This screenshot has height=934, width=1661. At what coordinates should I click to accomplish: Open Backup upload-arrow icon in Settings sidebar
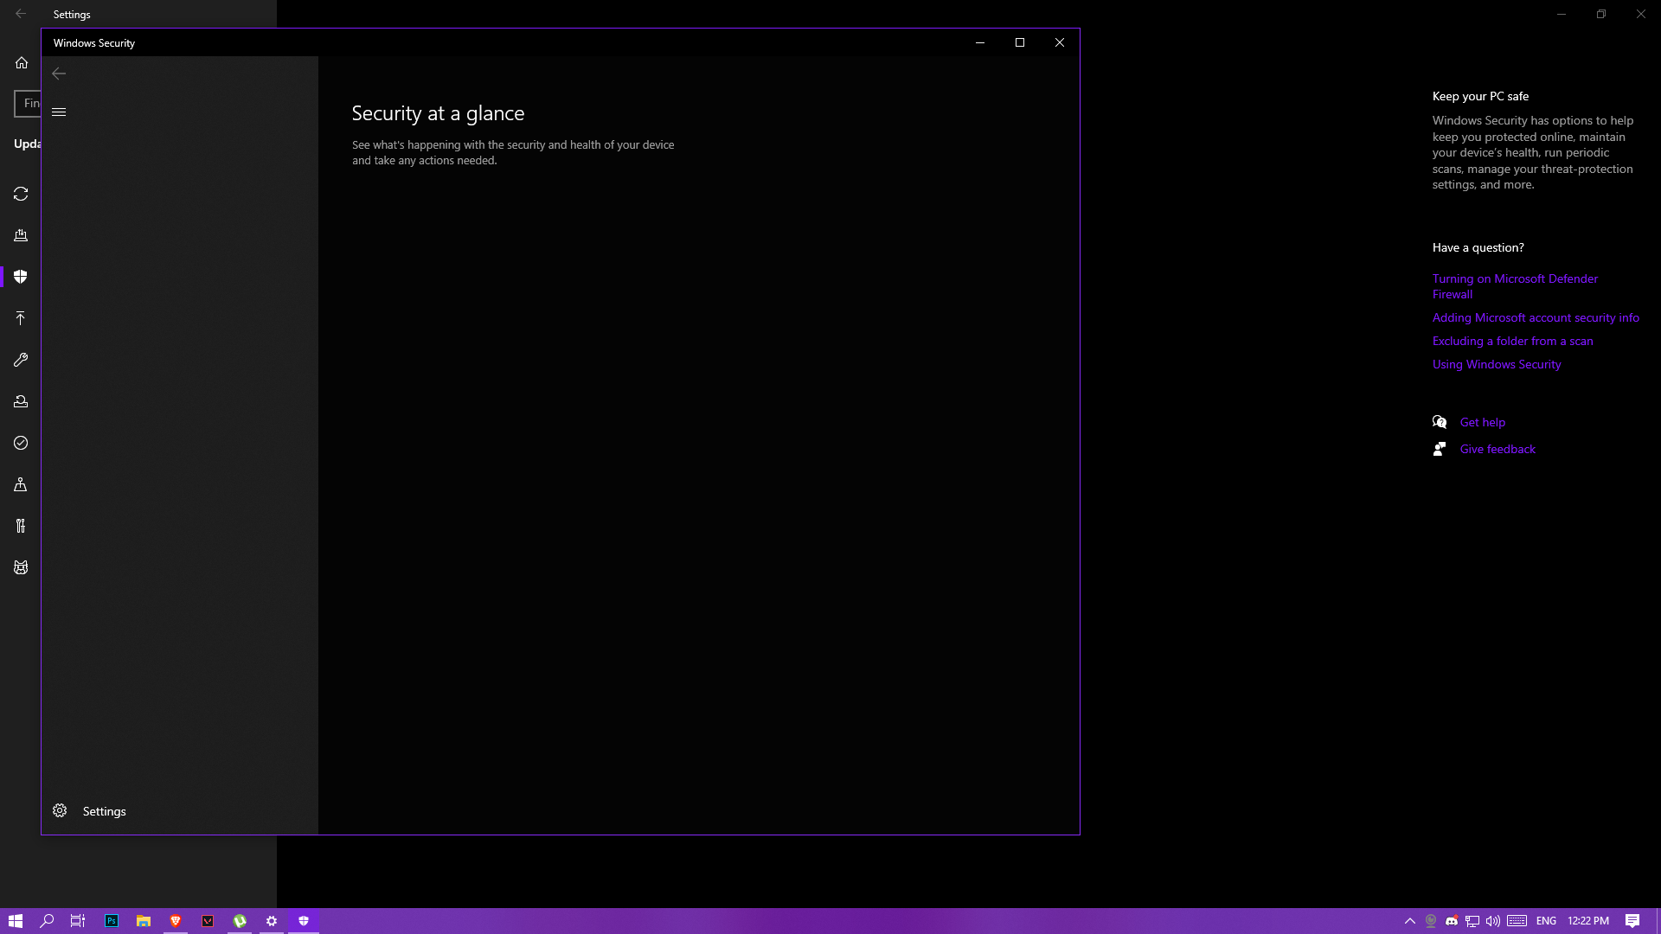click(x=21, y=318)
